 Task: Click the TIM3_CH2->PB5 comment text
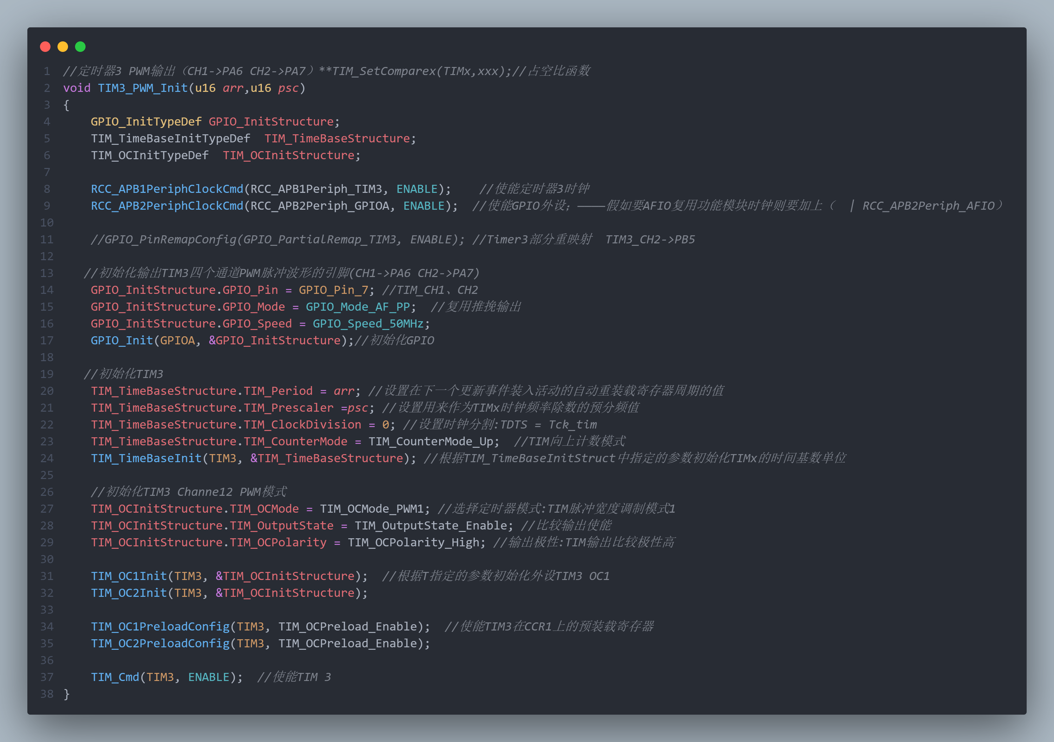click(650, 239)
